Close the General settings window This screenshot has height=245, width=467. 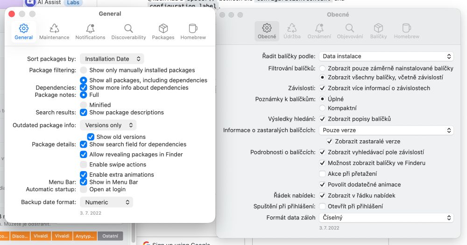12,14
